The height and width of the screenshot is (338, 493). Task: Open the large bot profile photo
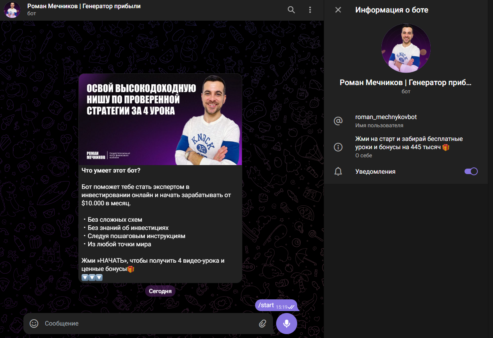coord(406,48)
